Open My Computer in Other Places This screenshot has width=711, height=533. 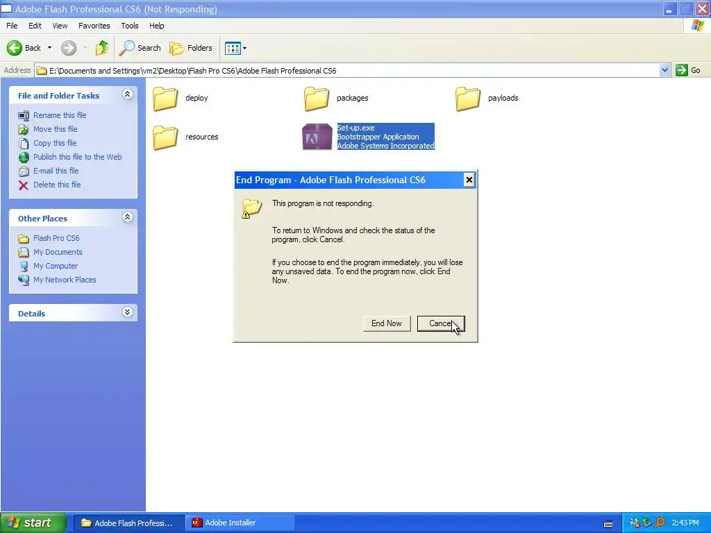click(x=56, y=266)
